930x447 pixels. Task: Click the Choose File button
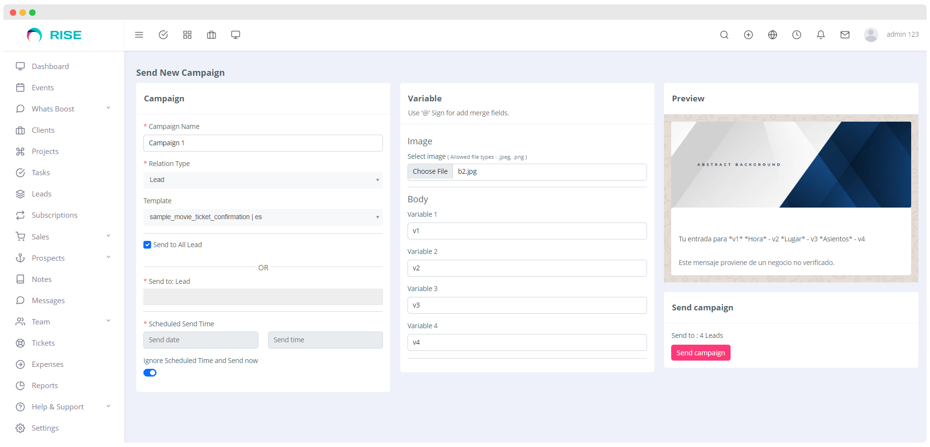point(430,172)
